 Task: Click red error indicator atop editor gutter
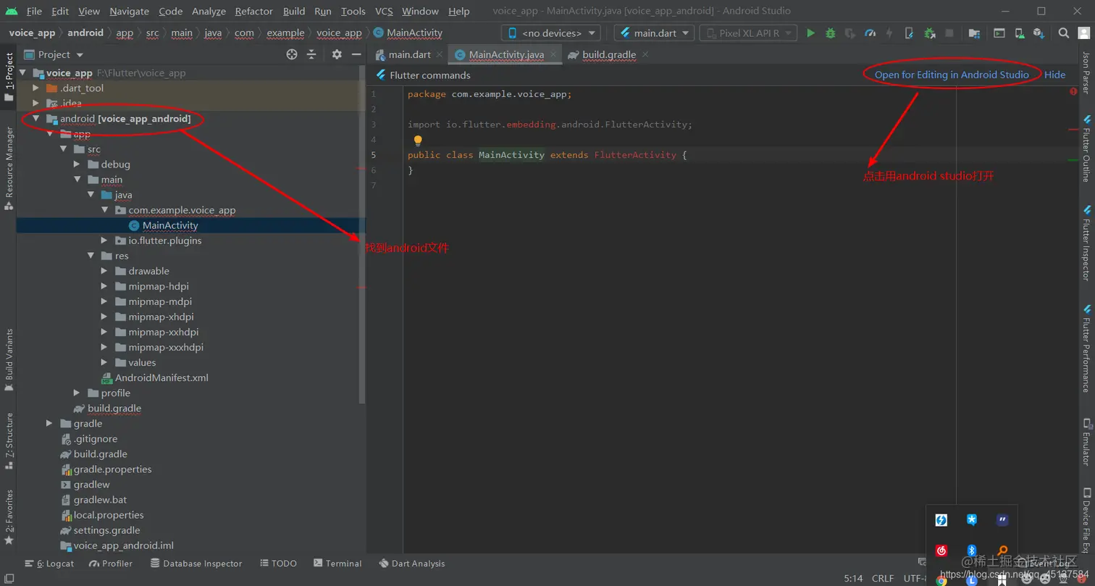1073,92
